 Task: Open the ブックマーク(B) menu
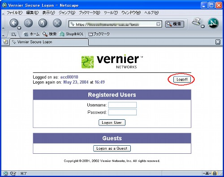click(90, 13)
